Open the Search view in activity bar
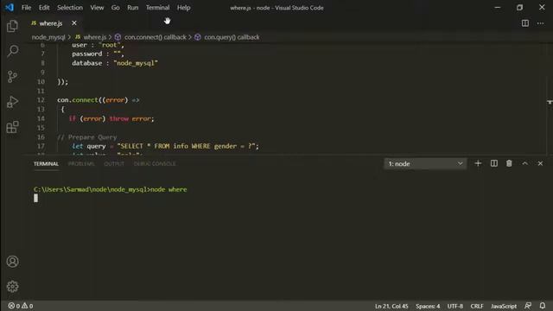This screenshot has height=311, width=553. point(12,51)
